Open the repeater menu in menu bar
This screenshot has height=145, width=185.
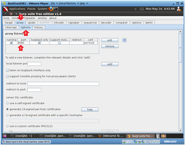[x=30, y=18]
